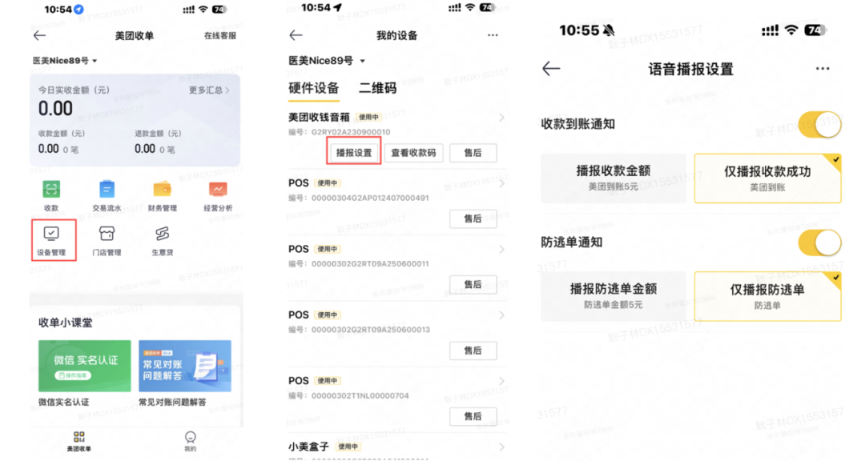
Task: Open 生意贷 loan icon
Action: (162, 234)
